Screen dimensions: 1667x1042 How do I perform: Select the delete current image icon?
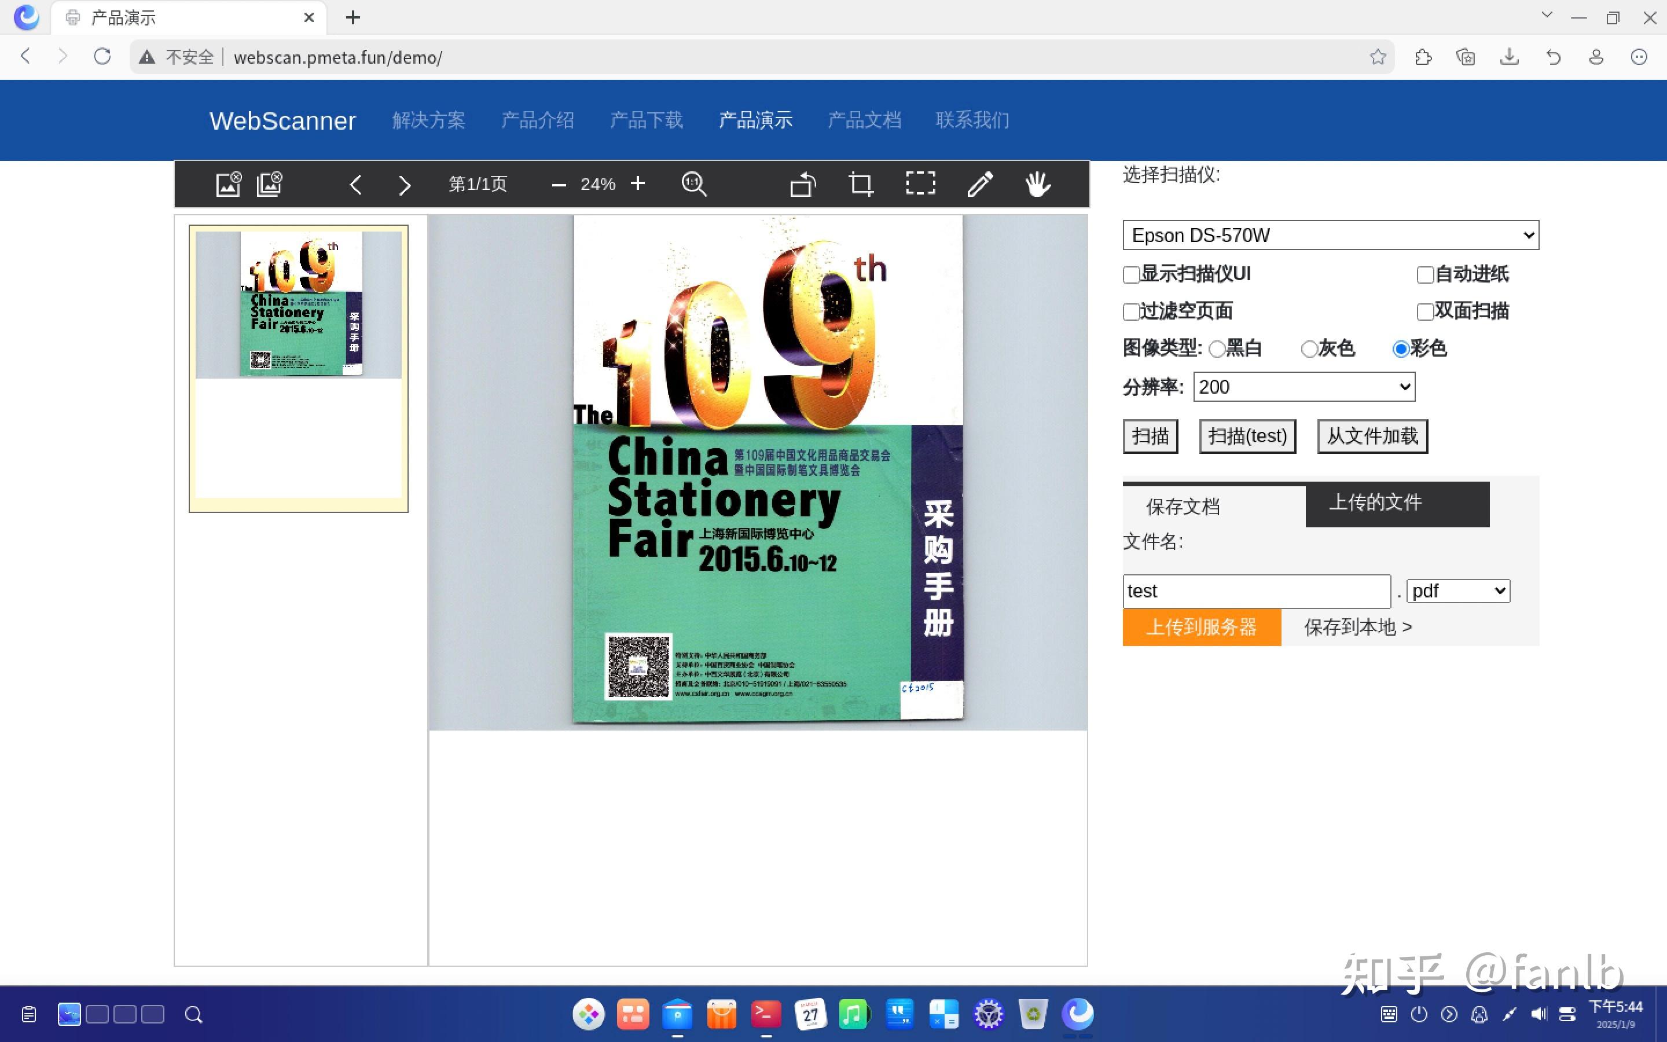tap(227, 184)
